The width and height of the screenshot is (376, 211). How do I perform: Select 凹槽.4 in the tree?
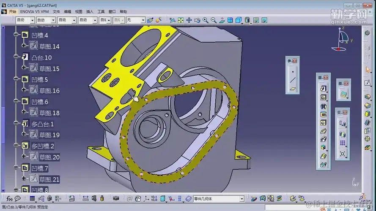pos(40,35)
